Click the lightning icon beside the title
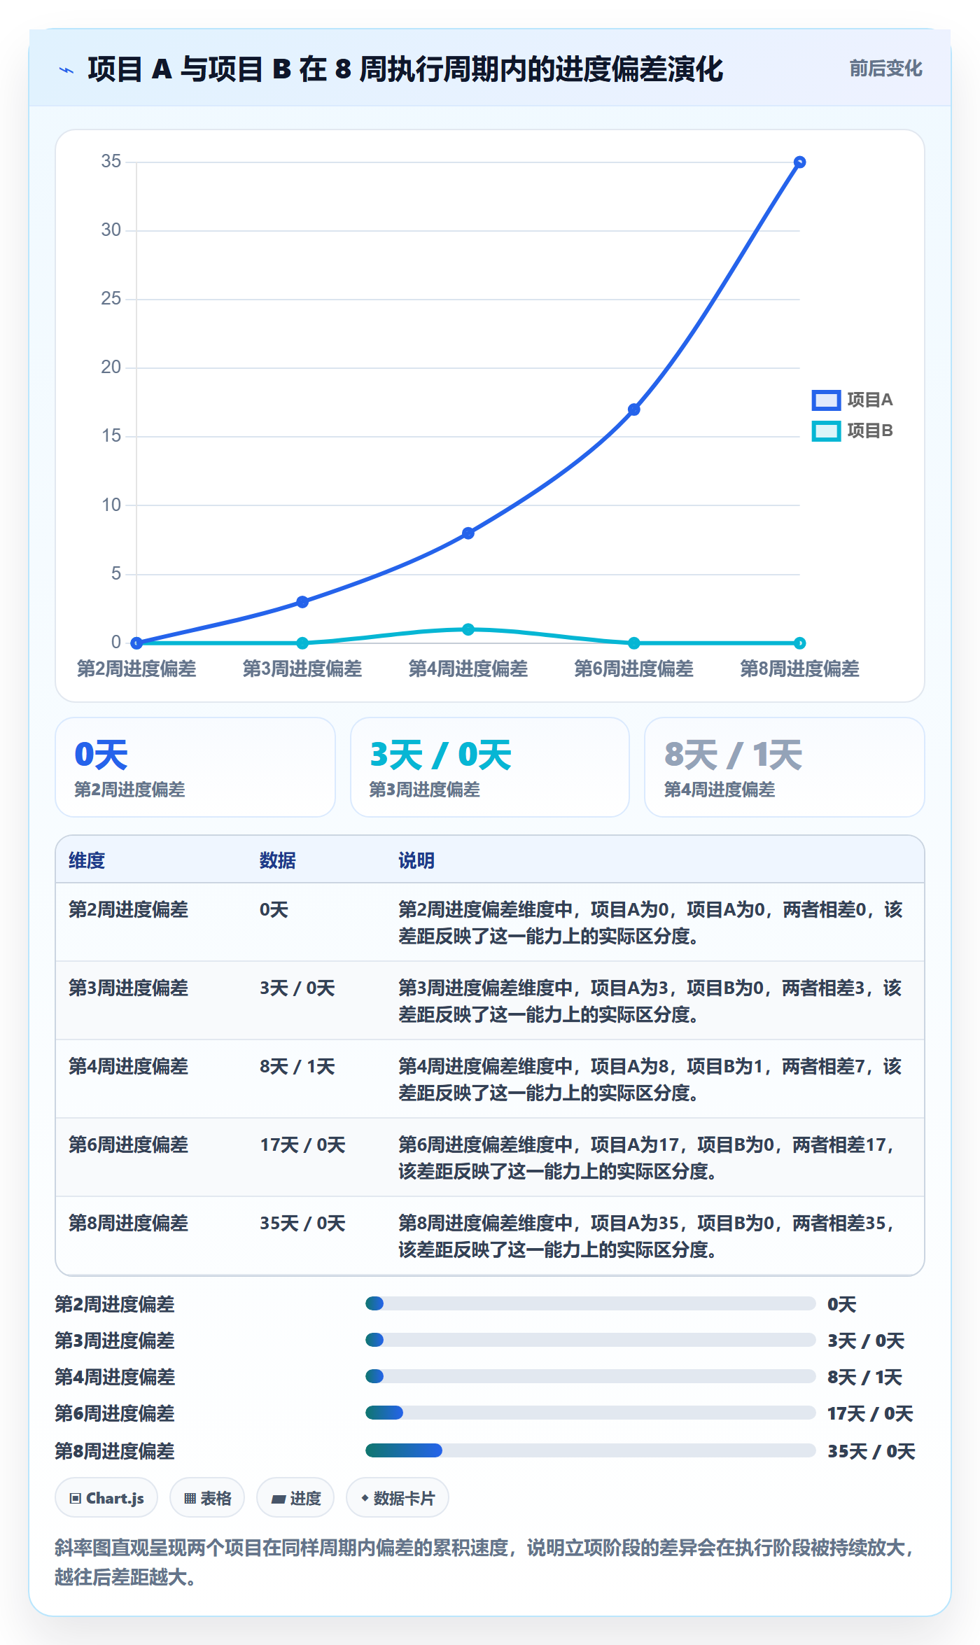The image size is (980, 1645). coord(66,70)
